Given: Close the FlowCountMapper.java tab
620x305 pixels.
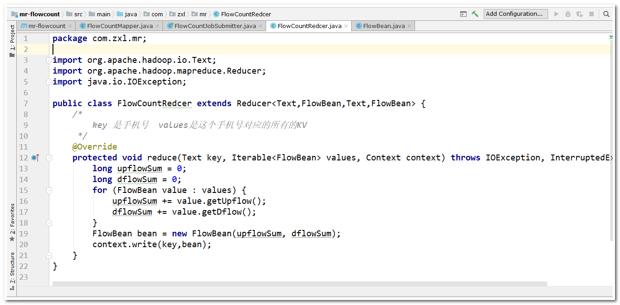Looking at the screenshot, I should (157, 26).
